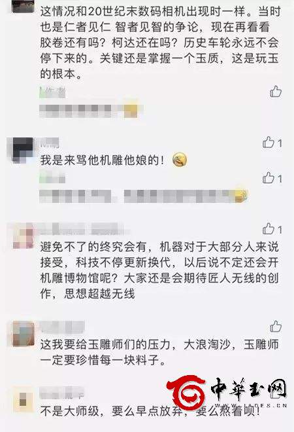The image size is (294, 432).
Task: Open blurred username above 避免不了的终究会有
Action: (82, 228)
